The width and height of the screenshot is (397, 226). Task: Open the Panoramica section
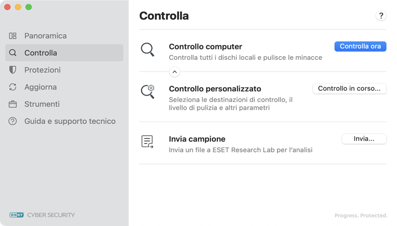pyautogui.click(x=45, y=36)
